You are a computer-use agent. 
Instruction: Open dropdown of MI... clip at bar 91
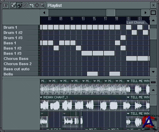point(72,81)
